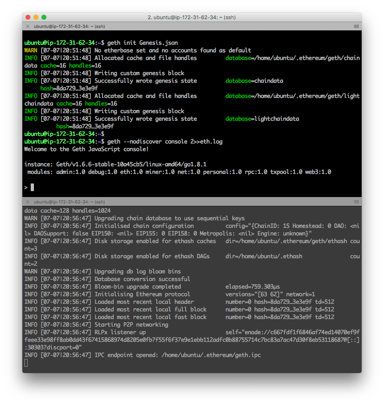
Task: Open the bottom pane's hamburger menu
Action: pyautogui.click(x=356, y=202)
